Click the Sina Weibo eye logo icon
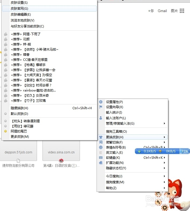This screenshot has height=211, width=190. (x=61, y=160)
